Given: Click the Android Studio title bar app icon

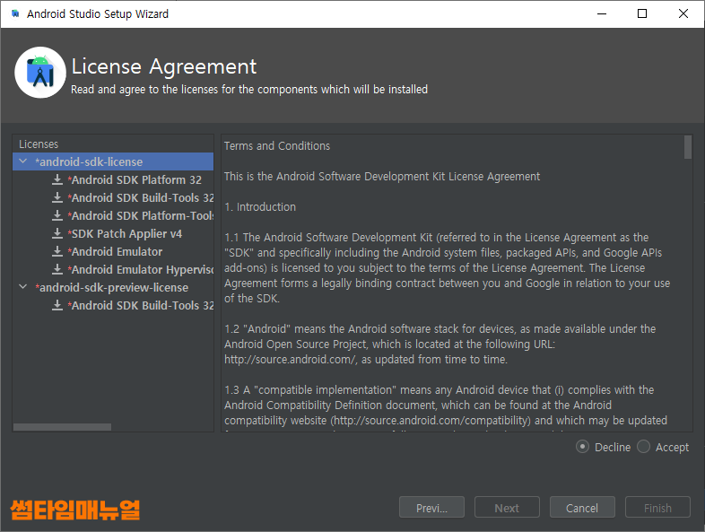Looking at the screenshot, I should [x=15, y=13].
